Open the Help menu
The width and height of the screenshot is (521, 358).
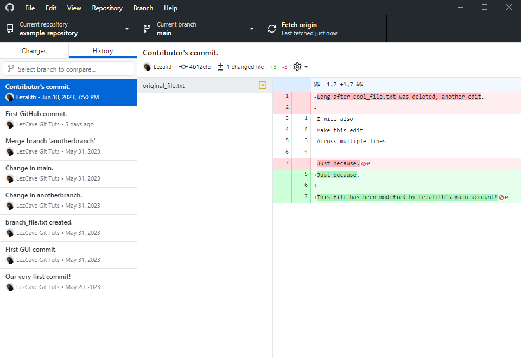click(170, 8)
